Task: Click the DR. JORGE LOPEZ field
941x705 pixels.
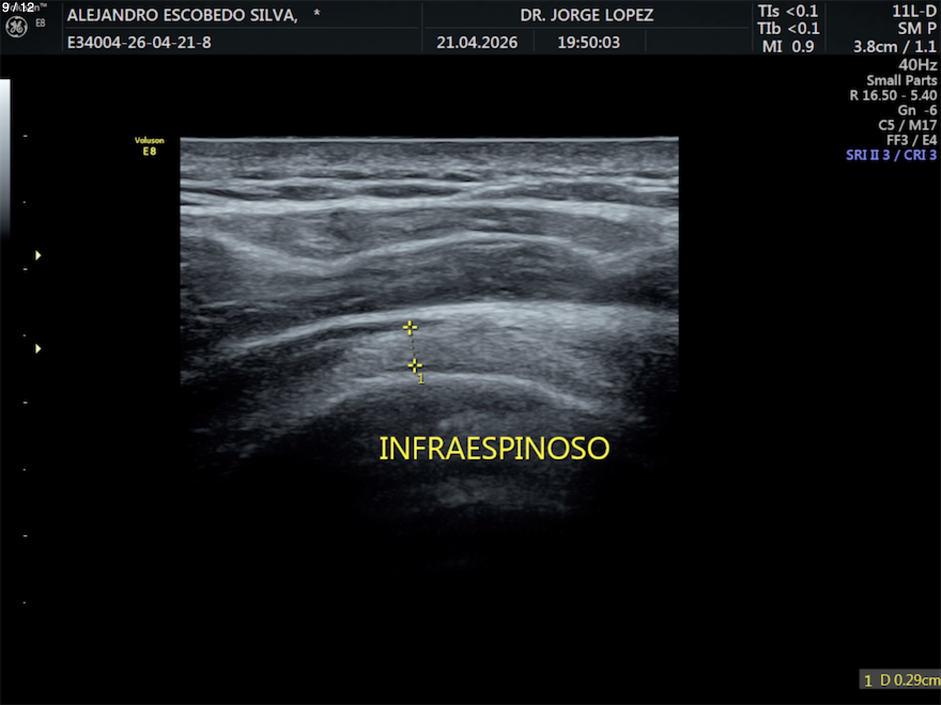Action: [587, 15]
